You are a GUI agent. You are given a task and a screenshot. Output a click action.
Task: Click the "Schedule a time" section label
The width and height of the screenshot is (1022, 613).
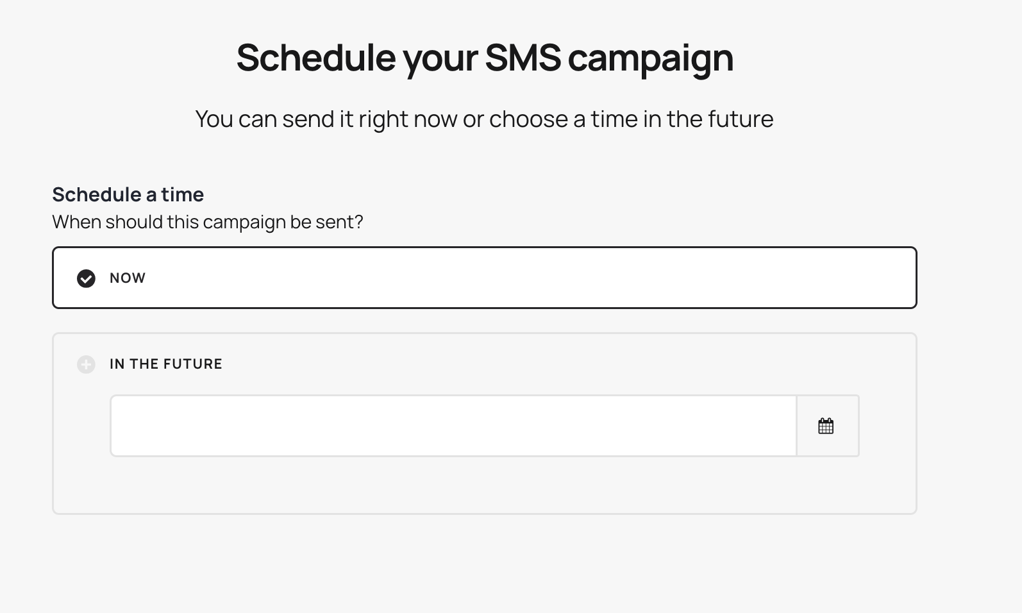[128, 194]
